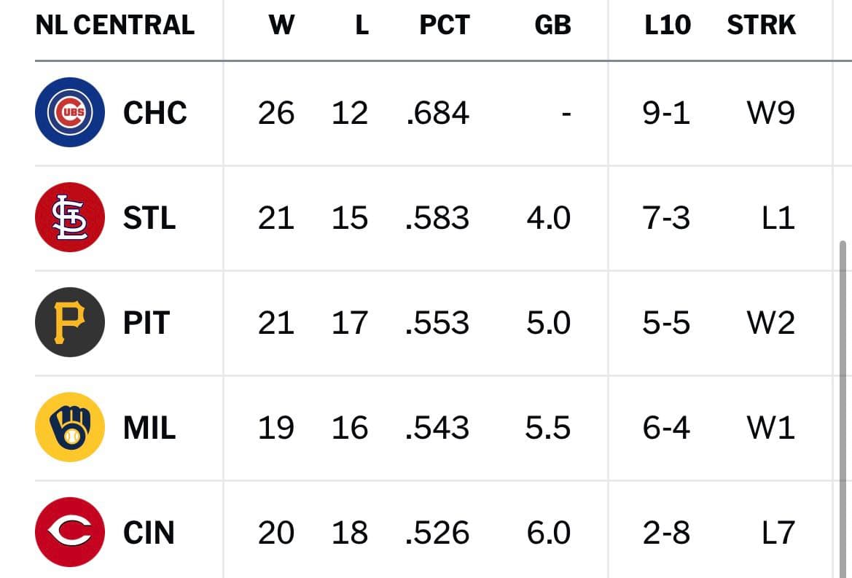This screenshot has height=578, width=852.
Task: Sort standings by W column header
Action: coord(281,25)
